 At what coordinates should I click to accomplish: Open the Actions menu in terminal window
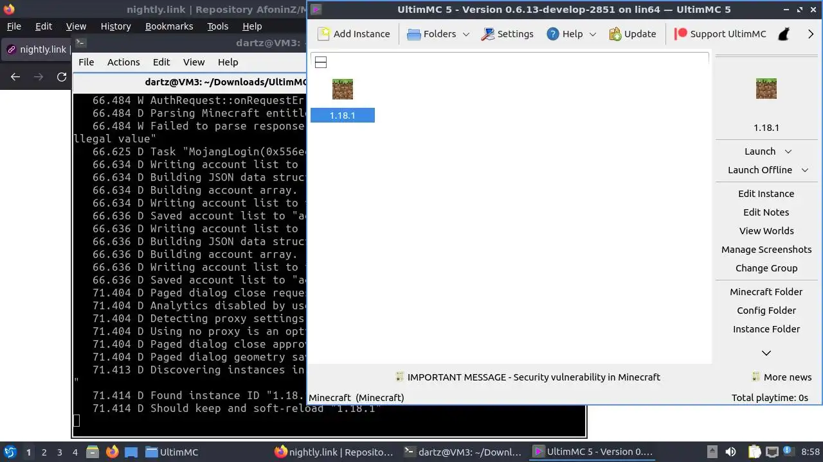[123, 62]
